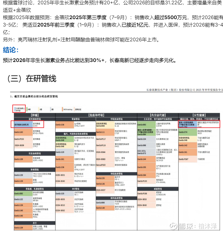The width and height of the screenshot is (223, 233).
Task: Click the blue 已递交新药上市申请 legend swatch
Action: pyautogui.click(x=15, y=109)
